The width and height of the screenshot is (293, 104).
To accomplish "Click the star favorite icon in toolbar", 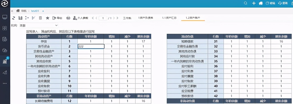I will pyautogui.click(x=47, y=18).
